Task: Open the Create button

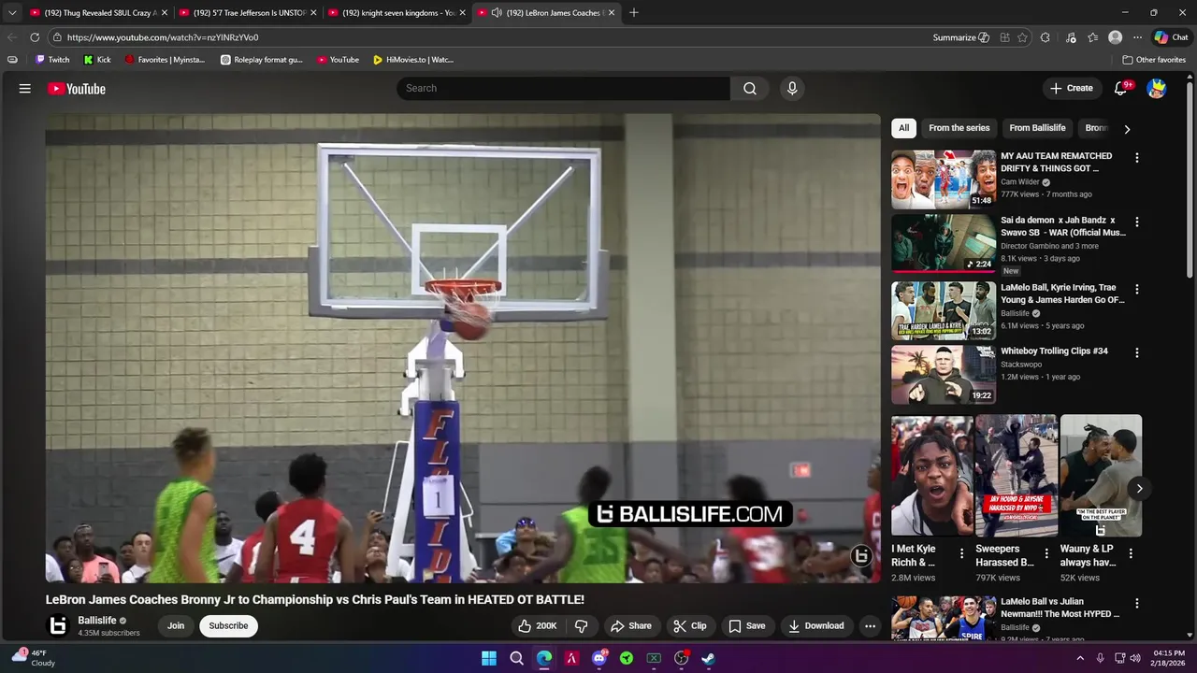Action: pos(1071,89)
